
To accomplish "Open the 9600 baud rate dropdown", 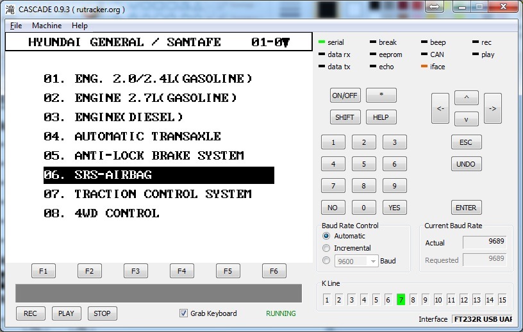I will (x=356, y=261).
